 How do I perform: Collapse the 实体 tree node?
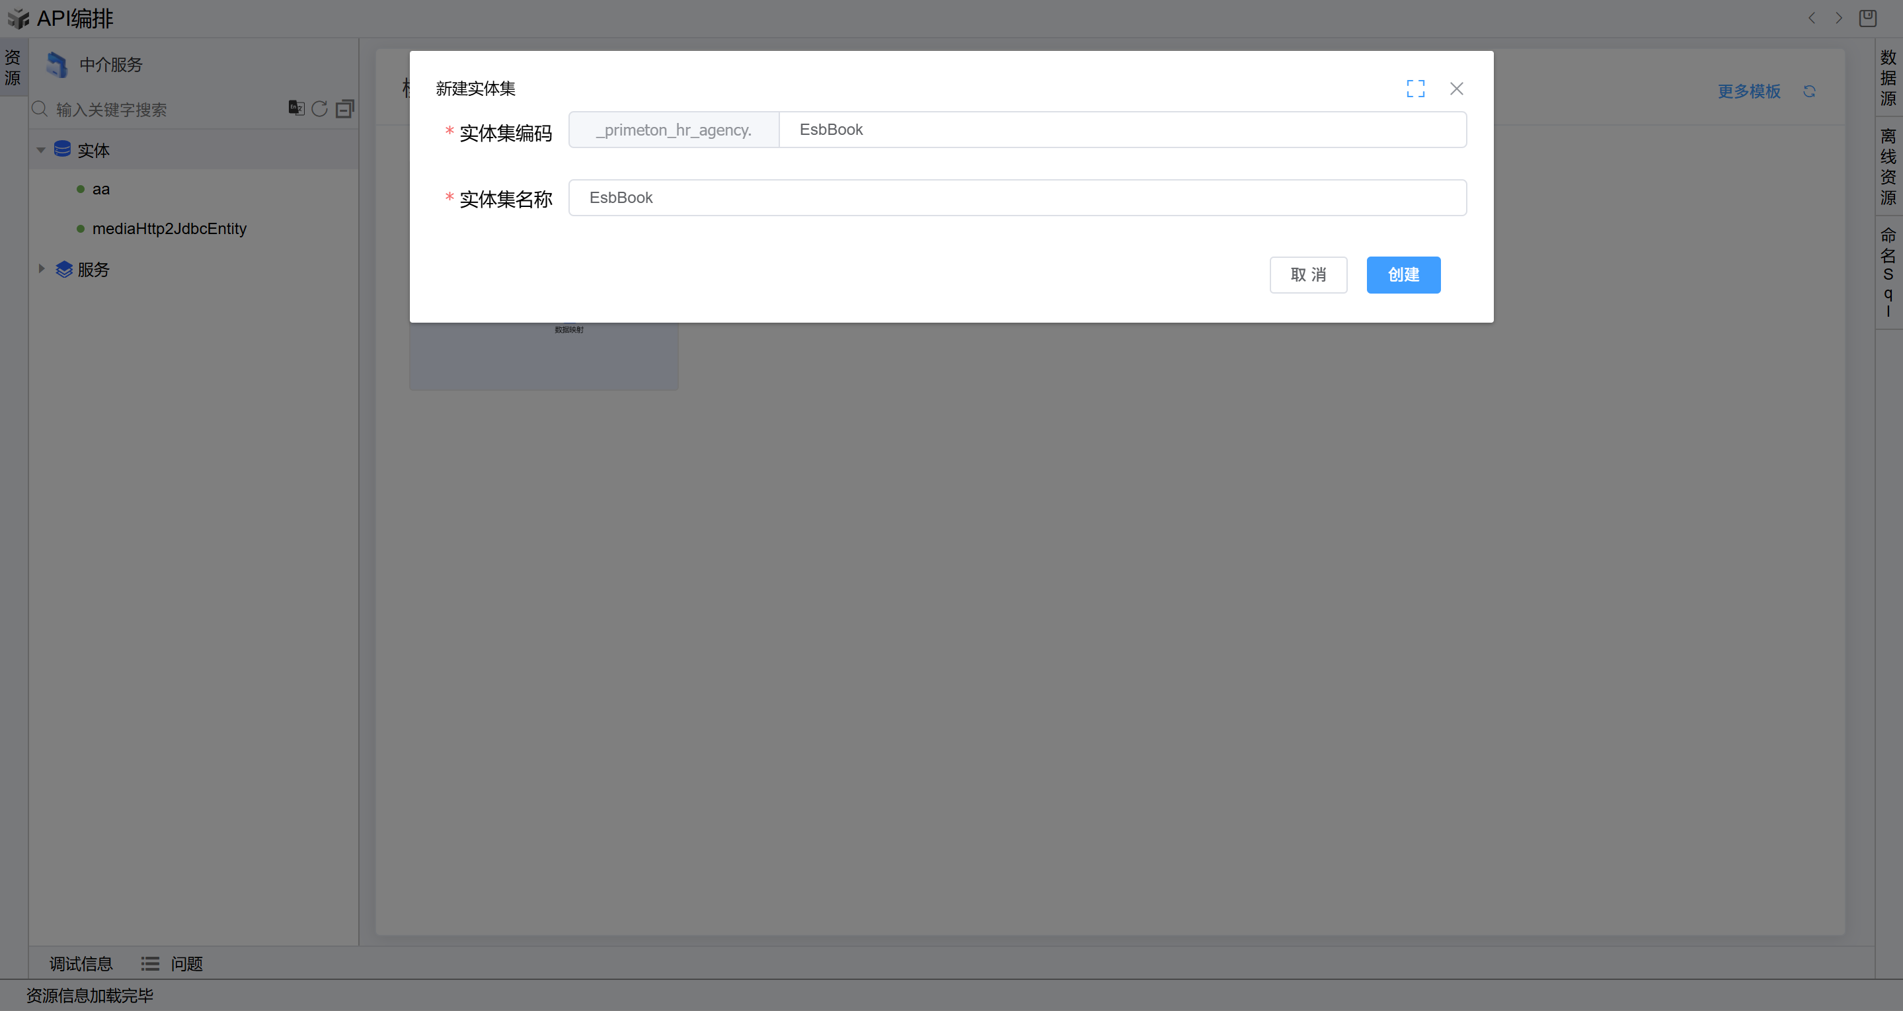click(42, 150)
